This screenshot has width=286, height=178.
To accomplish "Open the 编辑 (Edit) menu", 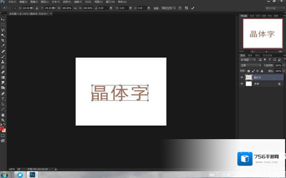I will click(24, 2).
